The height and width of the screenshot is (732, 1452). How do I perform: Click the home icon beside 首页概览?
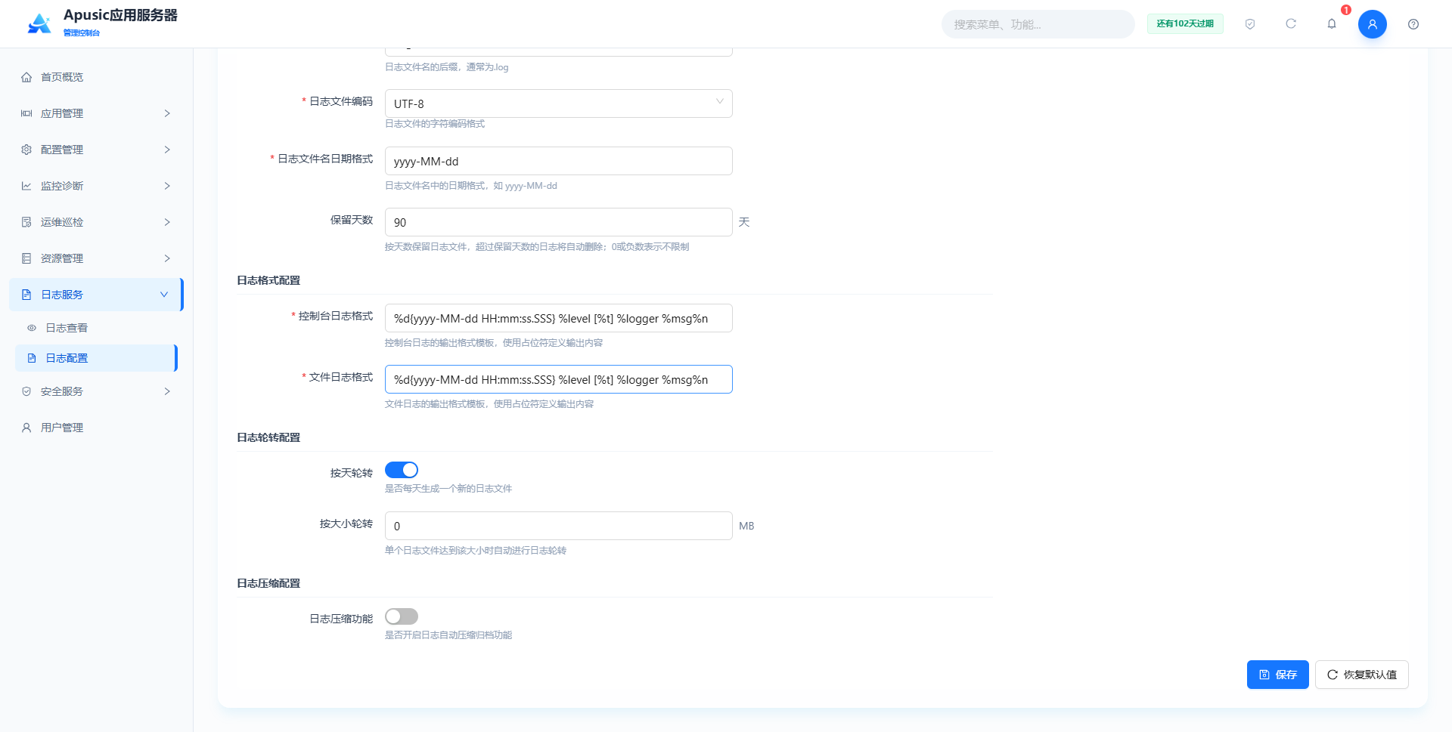pyautogui.click(x=26, y=77)
